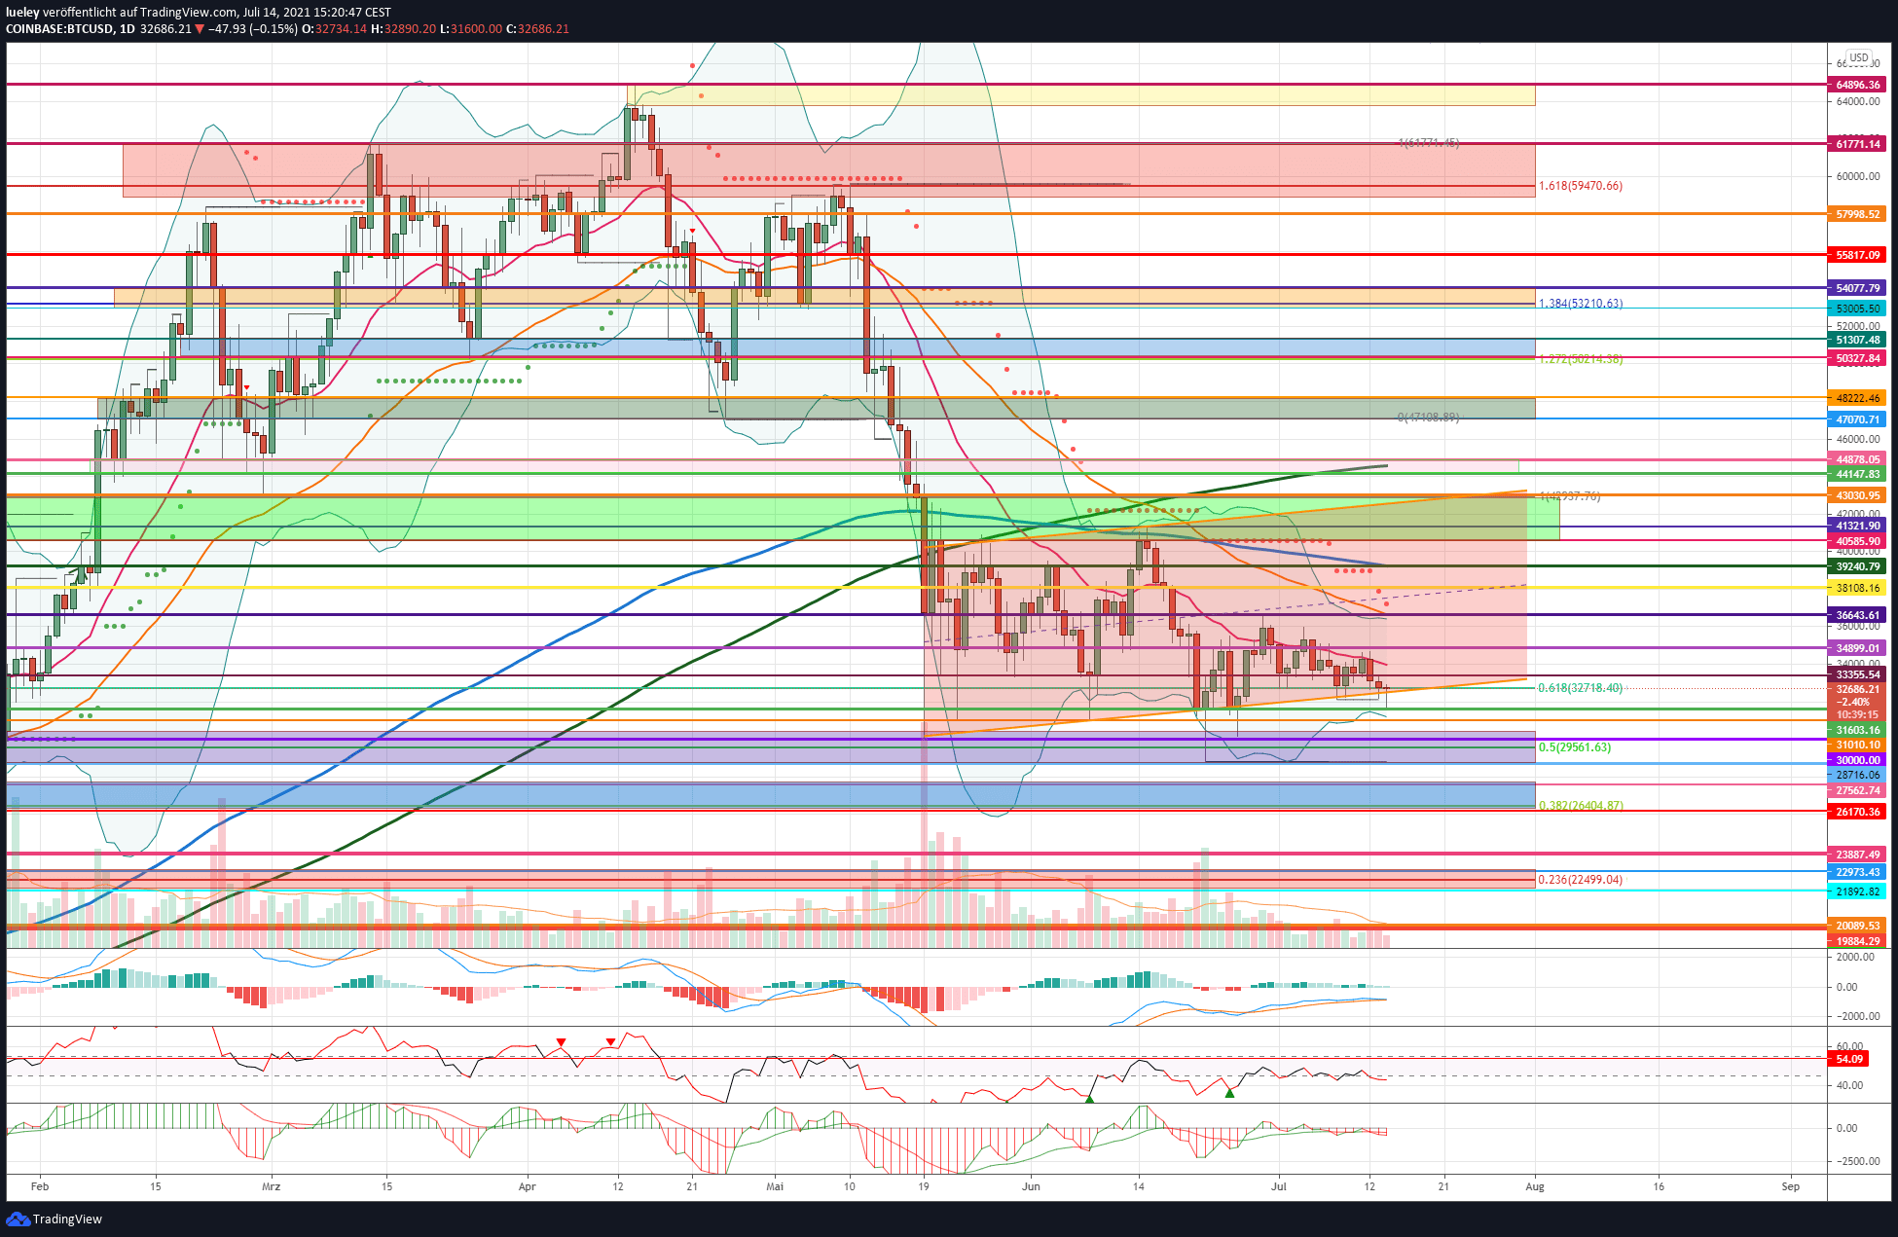Click the Mai label on time axis
The width and height of the screenshot is (1898, 1237).
[775, 1186]
